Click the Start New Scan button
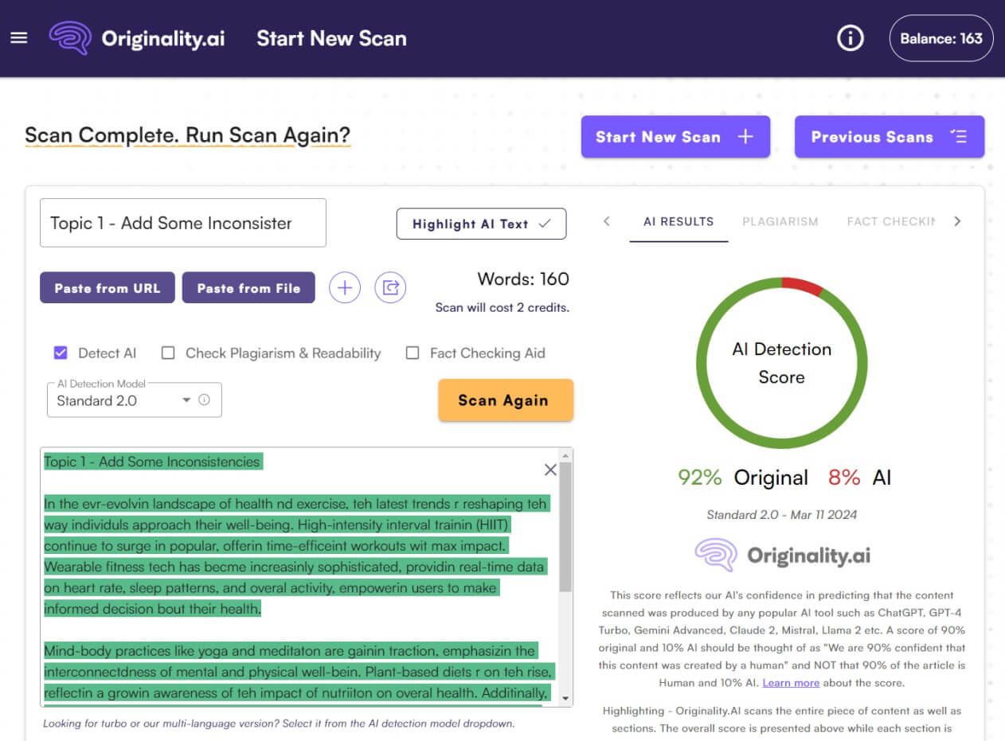The width and height of the screenshot is (1005, 741). pos(675,137)
